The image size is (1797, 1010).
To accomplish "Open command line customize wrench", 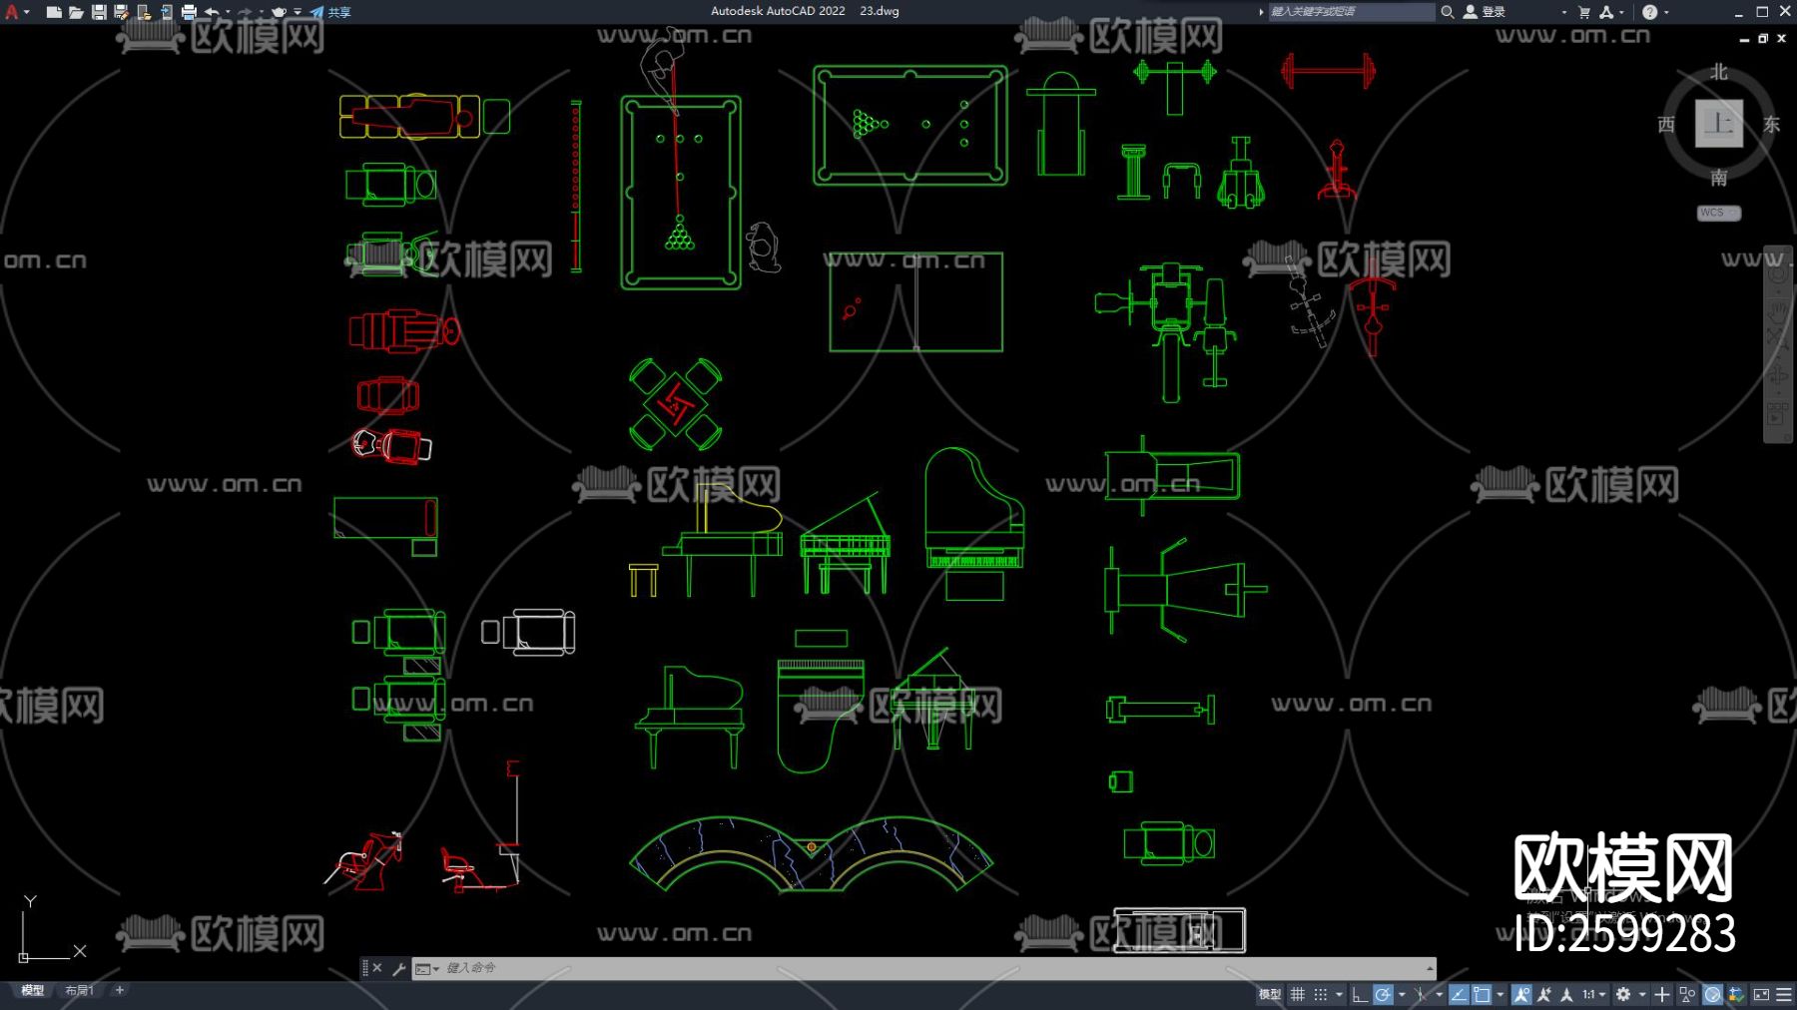I will point(398,968).
